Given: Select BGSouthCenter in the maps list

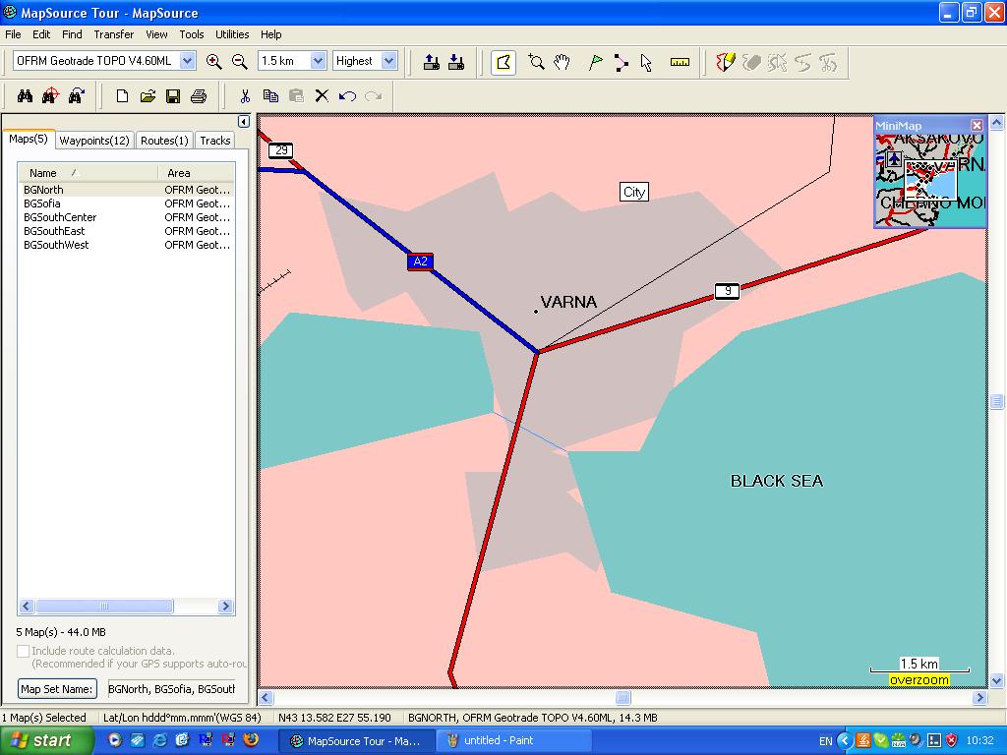Looking at the screenshot, I should (60, 217).
